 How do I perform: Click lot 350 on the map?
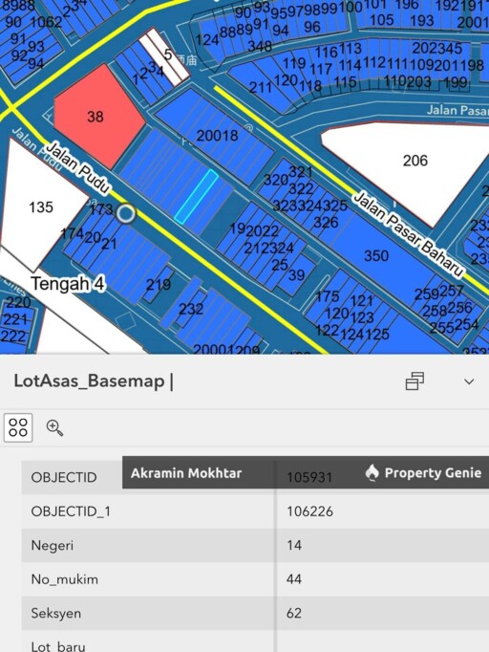(x=376, y=255)
